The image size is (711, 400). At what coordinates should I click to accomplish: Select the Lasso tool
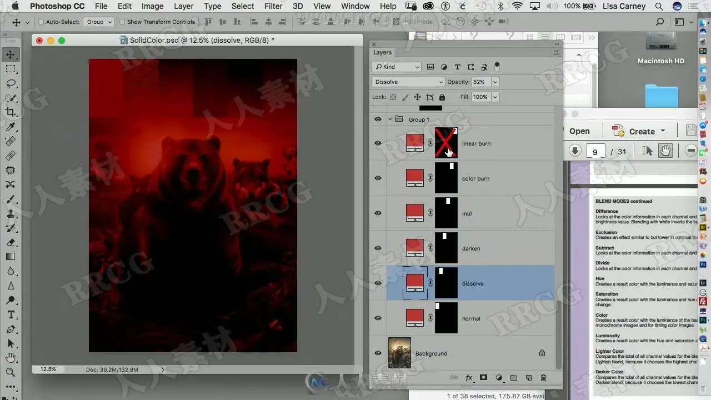11,83
